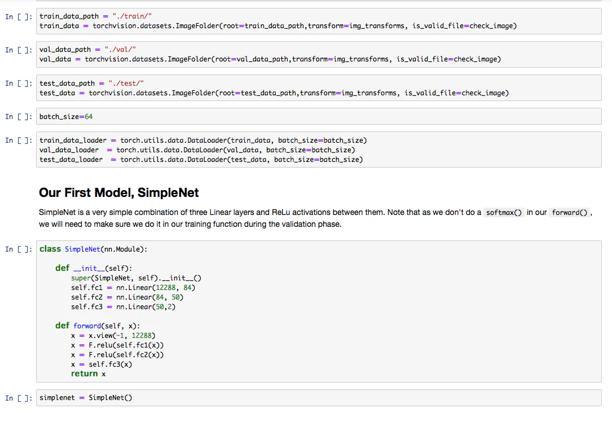Click the test_data ImageFolder assignment line
The height and width of the screenshot is (426, 612).
click(x=274, y=93)
